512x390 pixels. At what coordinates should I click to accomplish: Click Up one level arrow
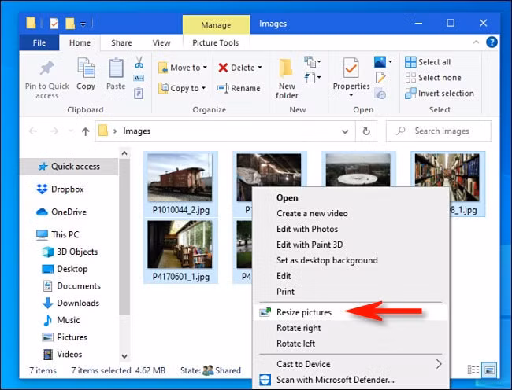(86, 131)
